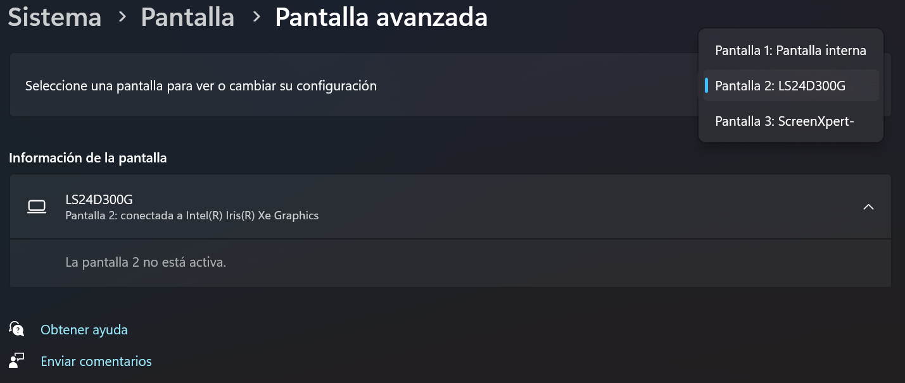Open the Enviar comentarios link
This screenshot has width=905, height=383.
96,362
